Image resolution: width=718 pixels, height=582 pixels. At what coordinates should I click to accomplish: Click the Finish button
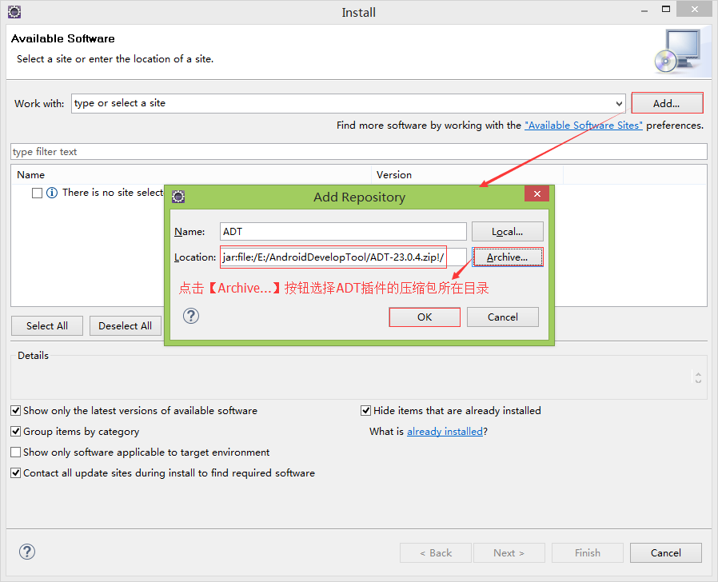(588, 552)
